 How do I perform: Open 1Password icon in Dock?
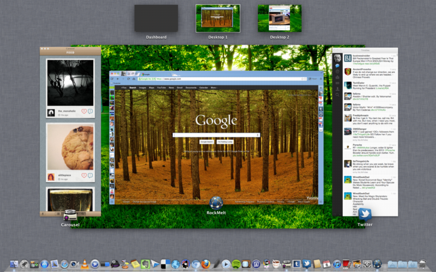(x=256, y=264)
